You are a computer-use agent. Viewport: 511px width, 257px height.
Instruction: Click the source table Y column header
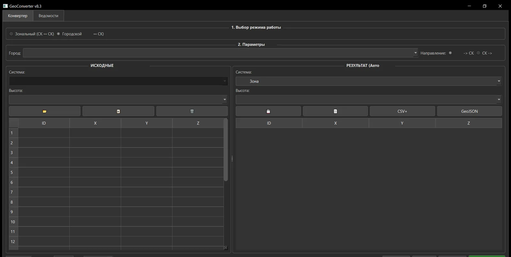147,123
